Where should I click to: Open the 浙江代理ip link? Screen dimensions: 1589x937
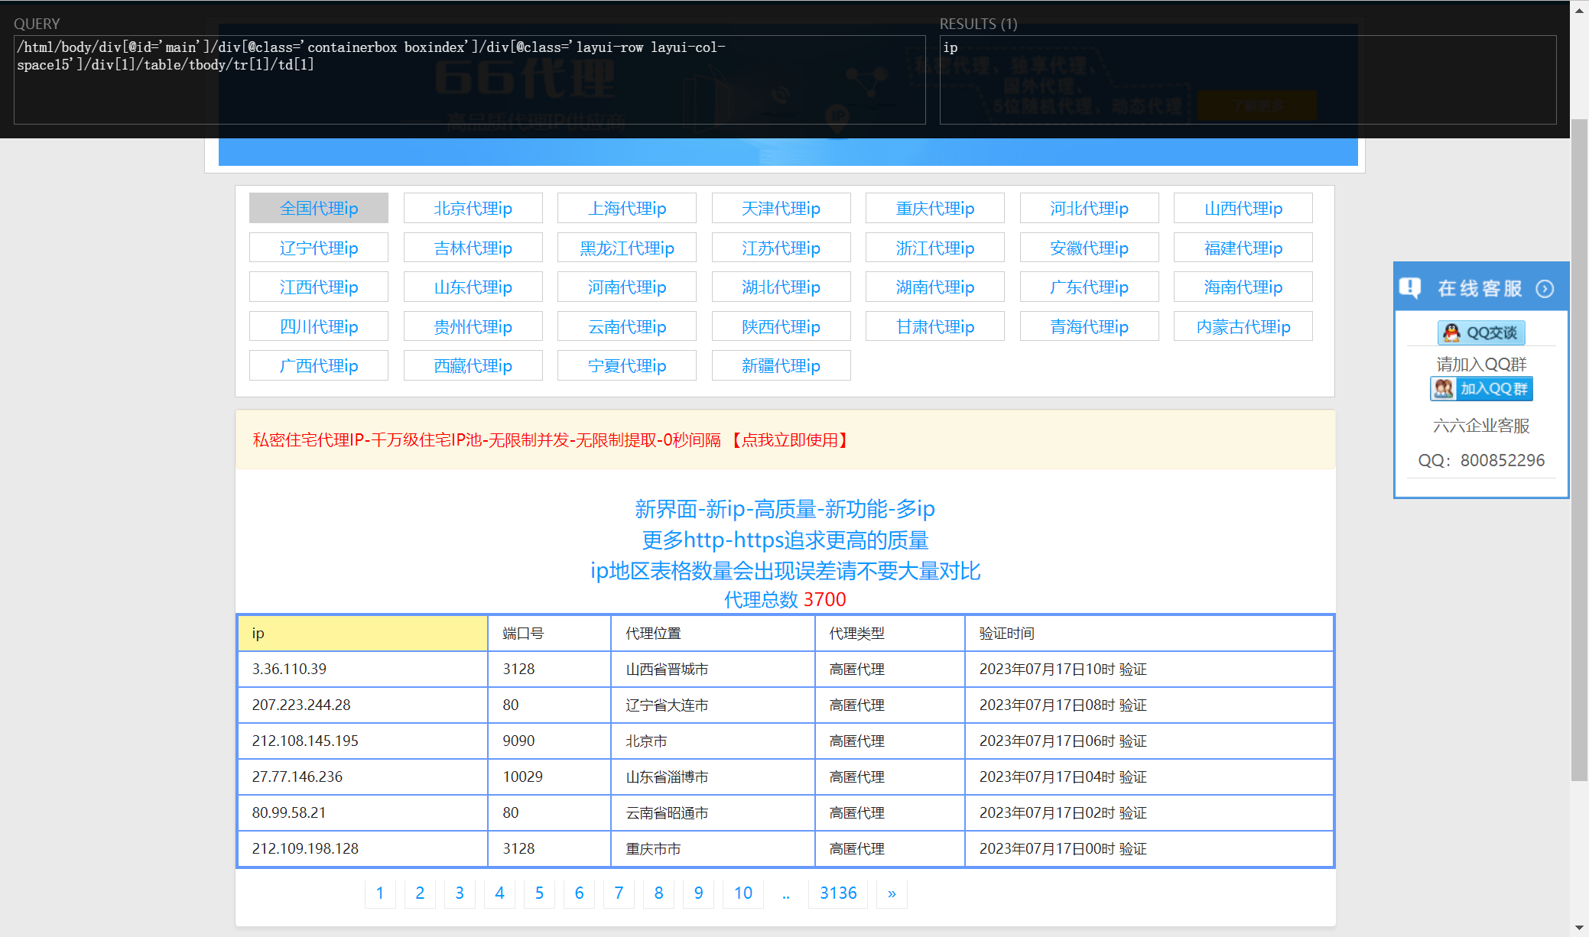(935, 248)
